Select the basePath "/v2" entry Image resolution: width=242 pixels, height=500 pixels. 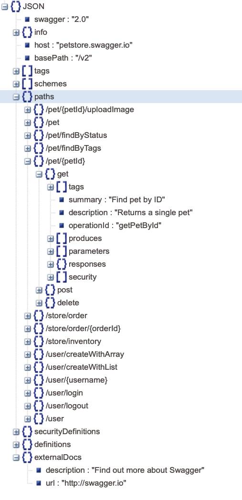63,58
